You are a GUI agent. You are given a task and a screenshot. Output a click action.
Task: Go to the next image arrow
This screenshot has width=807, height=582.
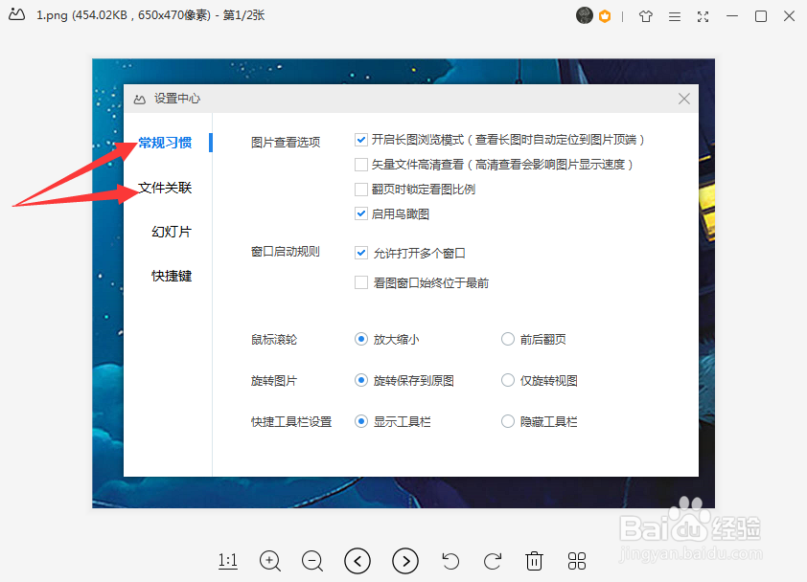point(405,561)
